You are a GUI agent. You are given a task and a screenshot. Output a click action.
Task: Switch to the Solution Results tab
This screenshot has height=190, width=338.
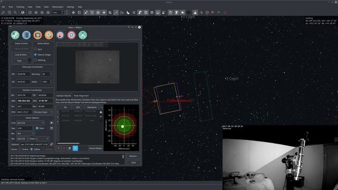tap(63, 96)
